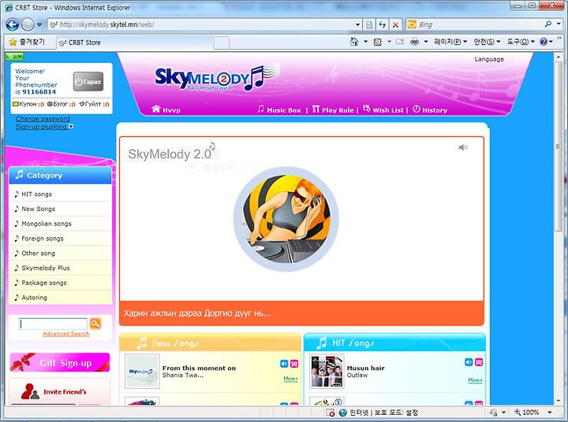
Task: Select Other song category
Action: coord(38,254)
